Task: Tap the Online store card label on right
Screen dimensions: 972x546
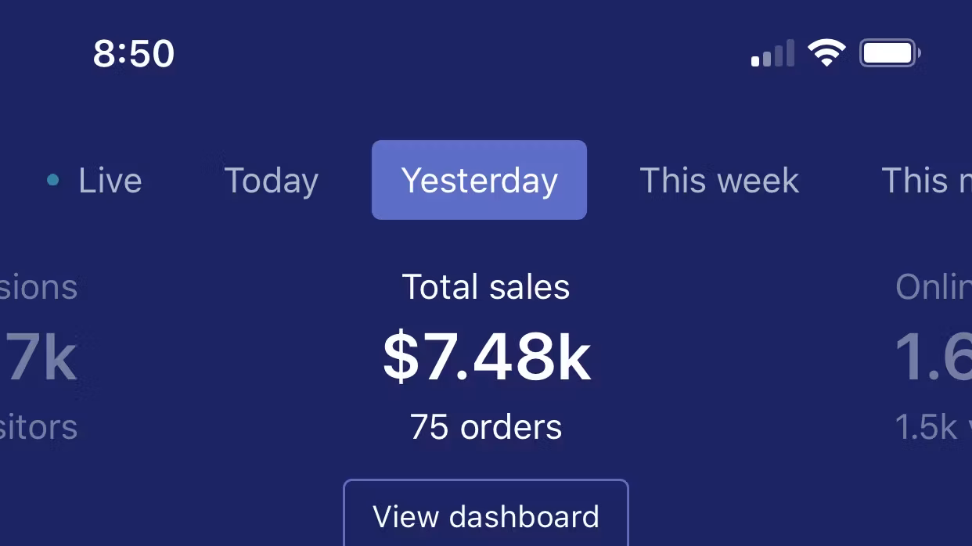Action: point(933,287)
